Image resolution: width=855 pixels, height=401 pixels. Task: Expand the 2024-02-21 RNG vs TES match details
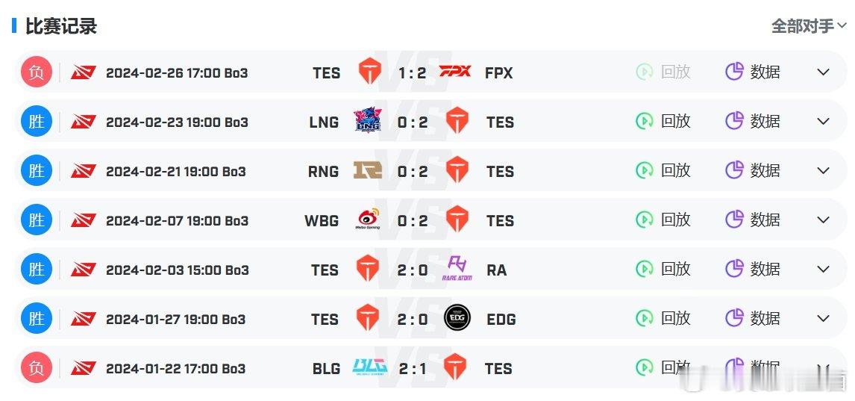[x=824, y=171]
